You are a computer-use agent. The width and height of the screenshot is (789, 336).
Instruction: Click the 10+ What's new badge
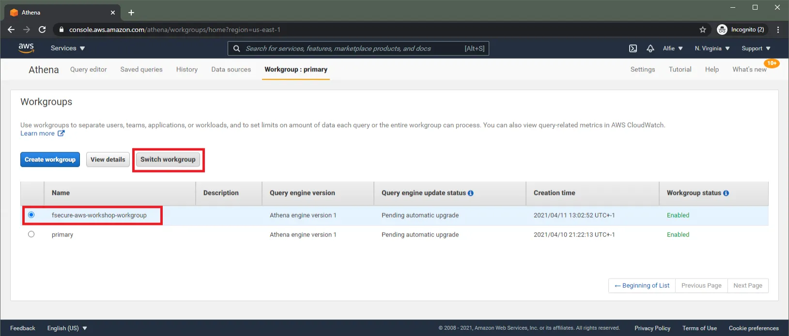tap(772, 63)
